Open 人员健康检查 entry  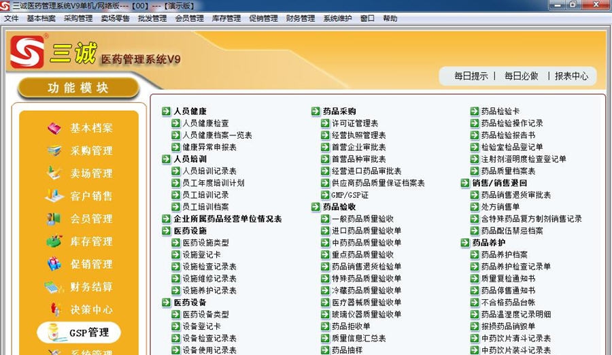pos(205,123)
